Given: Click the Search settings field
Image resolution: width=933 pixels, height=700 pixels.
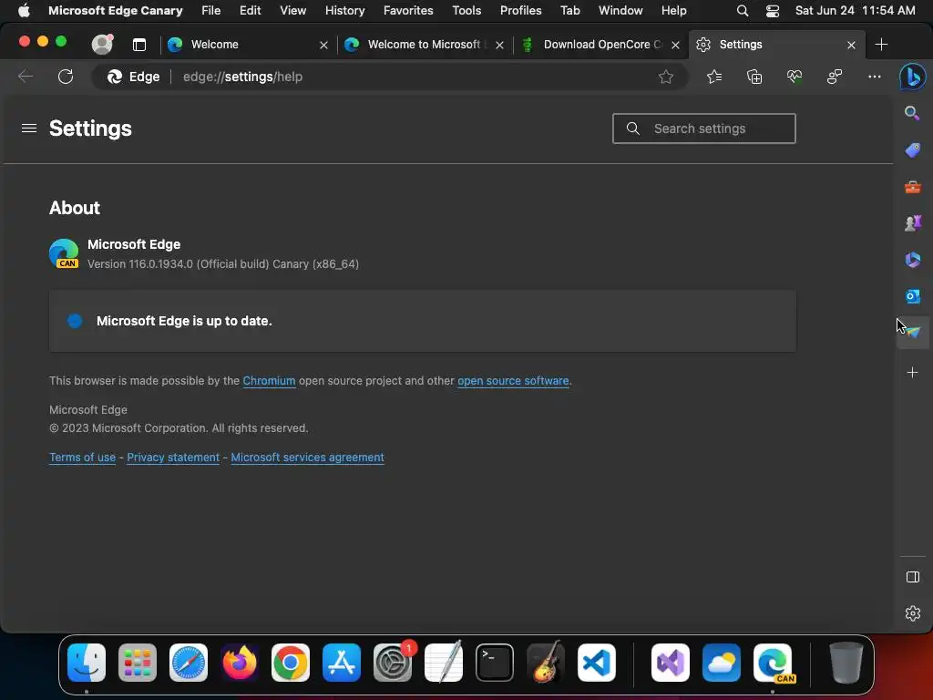Looking at the screenshot, I should [x=704, y=129].
